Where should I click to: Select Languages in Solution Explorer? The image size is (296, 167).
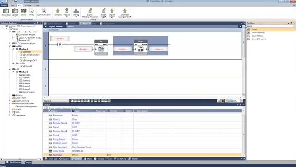point(20,115)
